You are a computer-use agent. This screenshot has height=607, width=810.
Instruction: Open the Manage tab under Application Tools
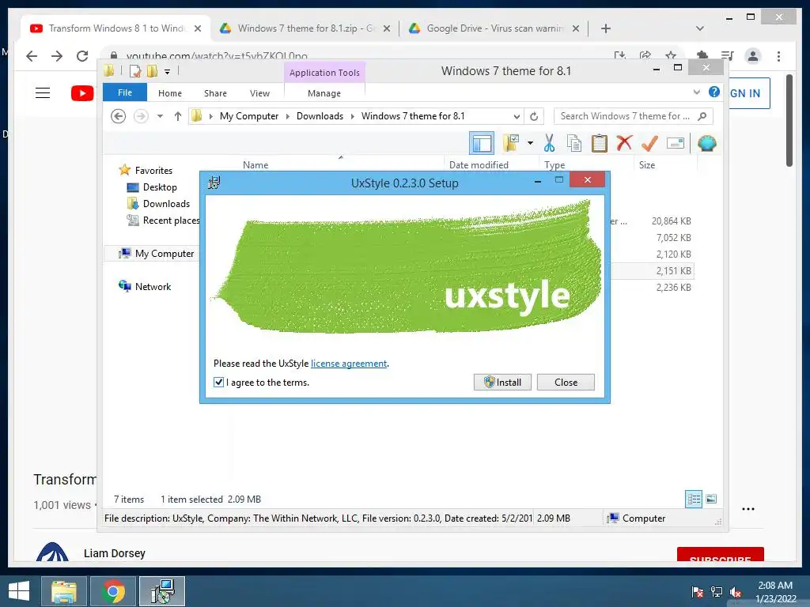[x=324, y=93]
